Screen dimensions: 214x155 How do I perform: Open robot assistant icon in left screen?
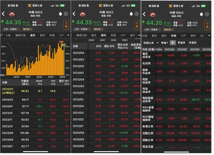click(12, 14)
